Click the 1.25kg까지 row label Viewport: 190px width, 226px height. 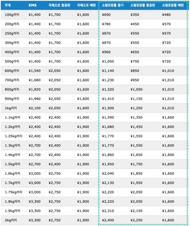(x=14, y=136)
